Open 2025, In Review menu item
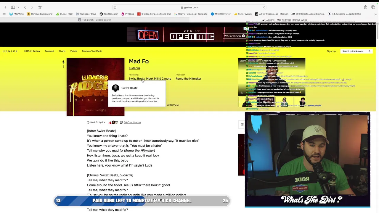The width and height of the screenshot is (379, 213). (x=32, y=51)
